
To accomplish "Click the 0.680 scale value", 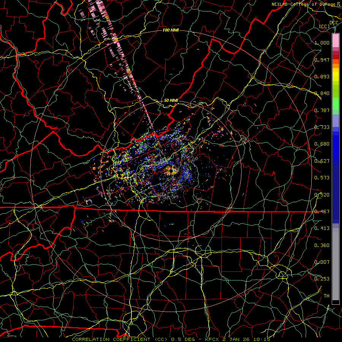I will coord(322,144).
